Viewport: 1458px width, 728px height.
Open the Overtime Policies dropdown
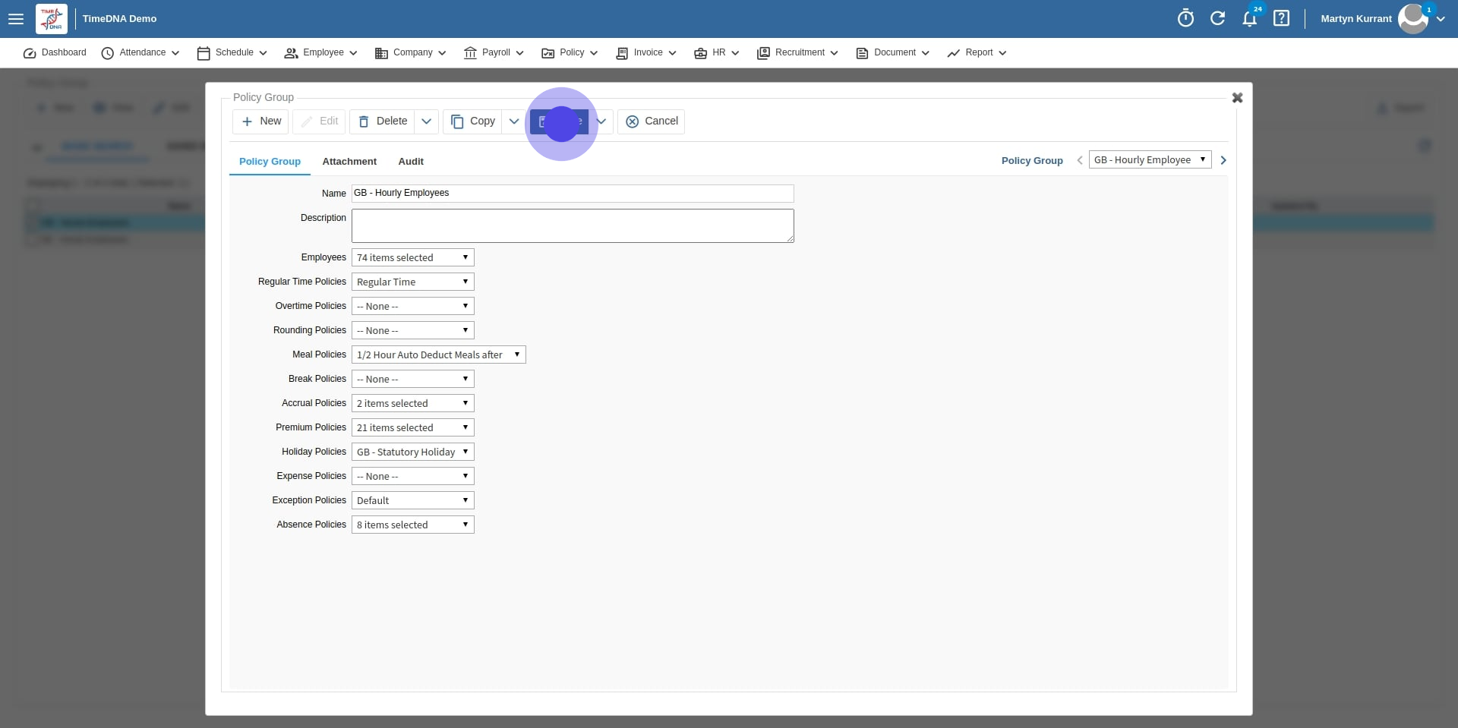coord(413,307)
